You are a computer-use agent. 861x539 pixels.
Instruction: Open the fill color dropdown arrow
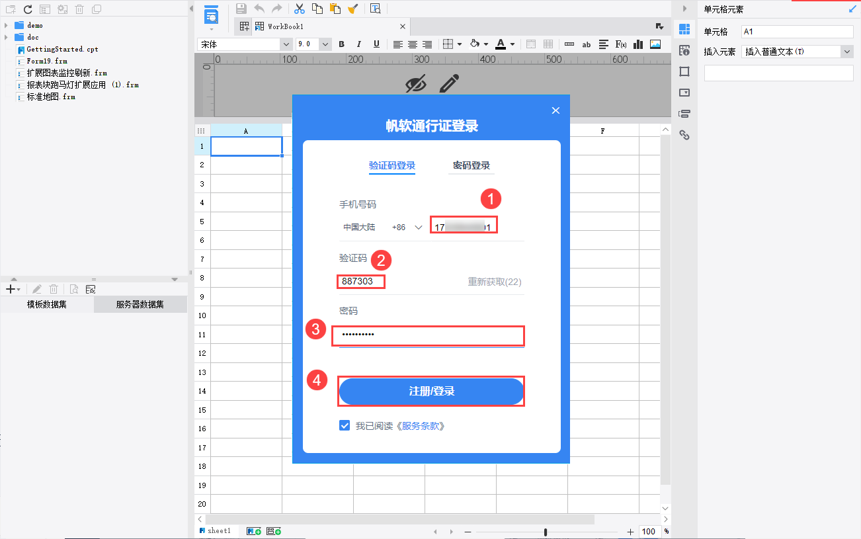486,44
